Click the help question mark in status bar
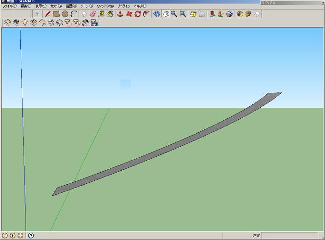The image size is (325, 240). pos(31,236)
